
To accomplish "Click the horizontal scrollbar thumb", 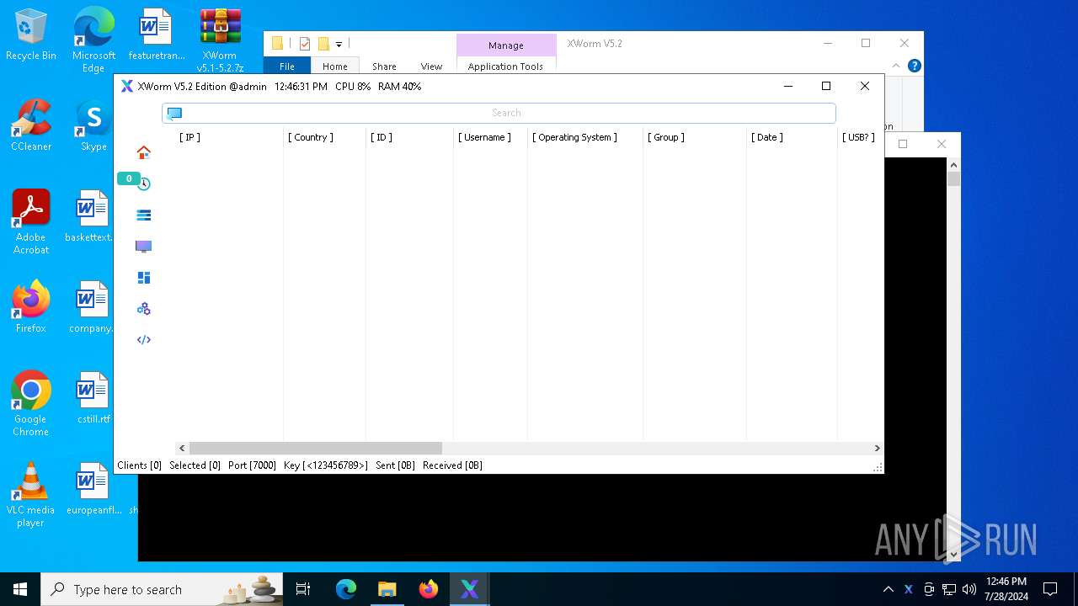I will [x=316, y=448].
